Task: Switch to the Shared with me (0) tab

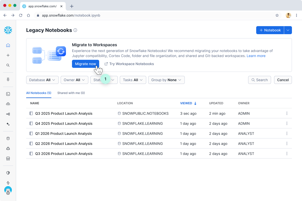Action: click(71, 93)
